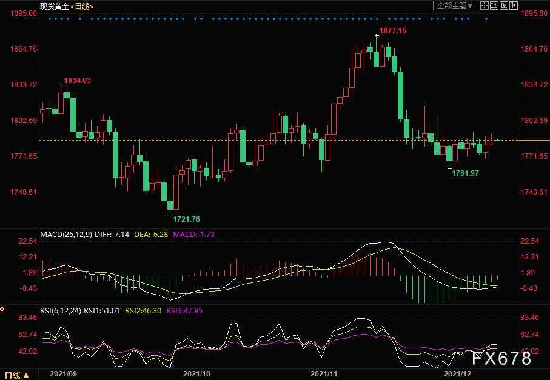550x380 pixels.
Task: Select the MACD:-1.73 value
Action: coord(193,234)
